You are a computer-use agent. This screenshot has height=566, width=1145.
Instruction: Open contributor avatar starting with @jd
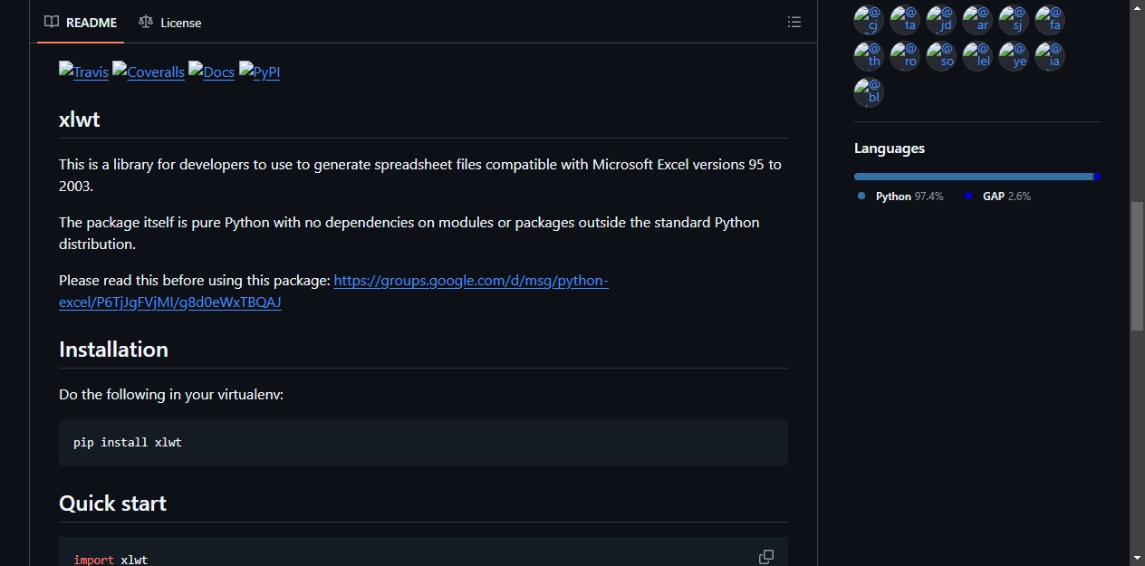click(x=941, y=20)
